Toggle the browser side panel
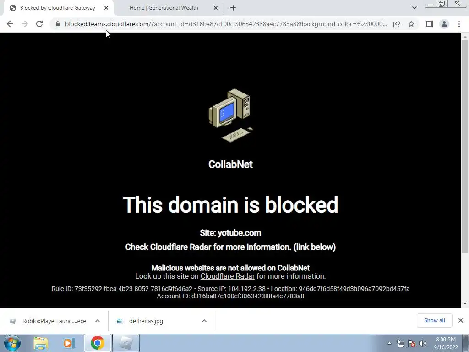469x352 pixels. pyautogui.click(x=430, y=24)
